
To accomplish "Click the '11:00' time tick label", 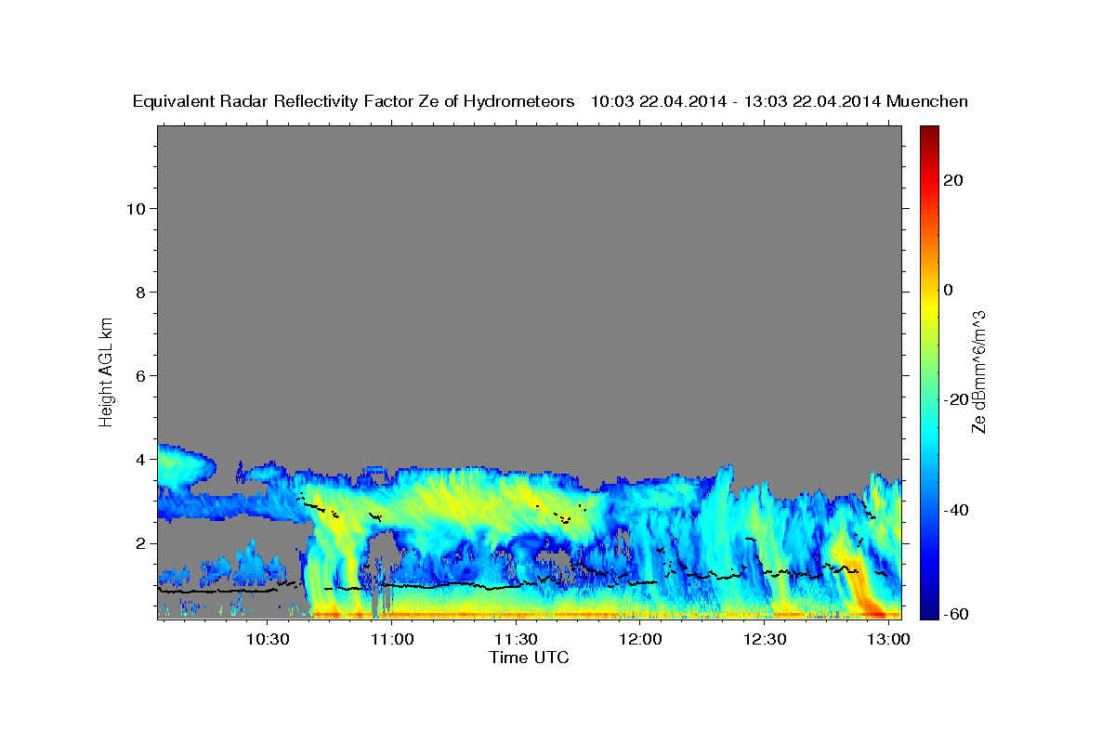I will [392, 640].
